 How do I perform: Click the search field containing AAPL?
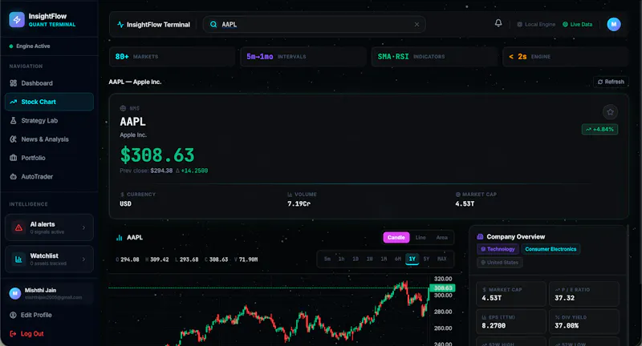(314, 25)
